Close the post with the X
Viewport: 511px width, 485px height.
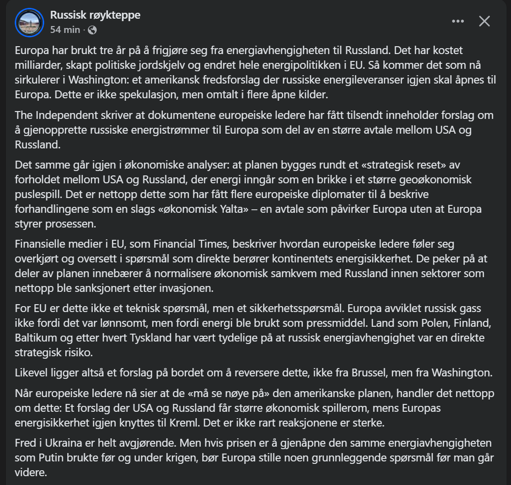[x=484, y=21]
